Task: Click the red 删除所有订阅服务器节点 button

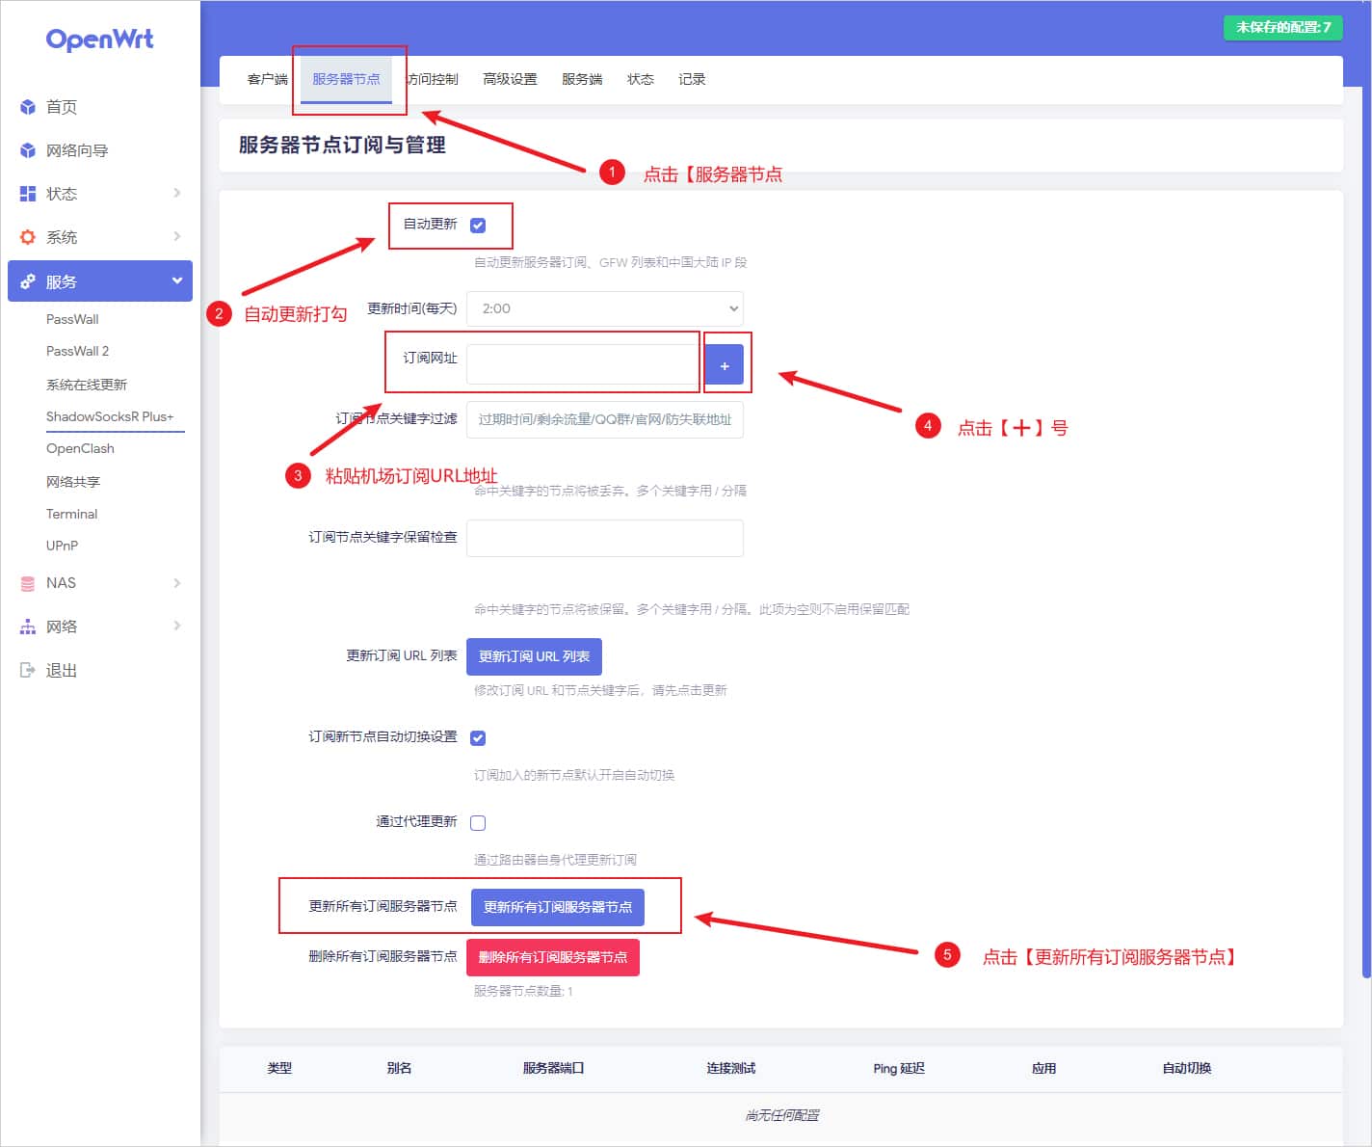Action: [553, 957]
